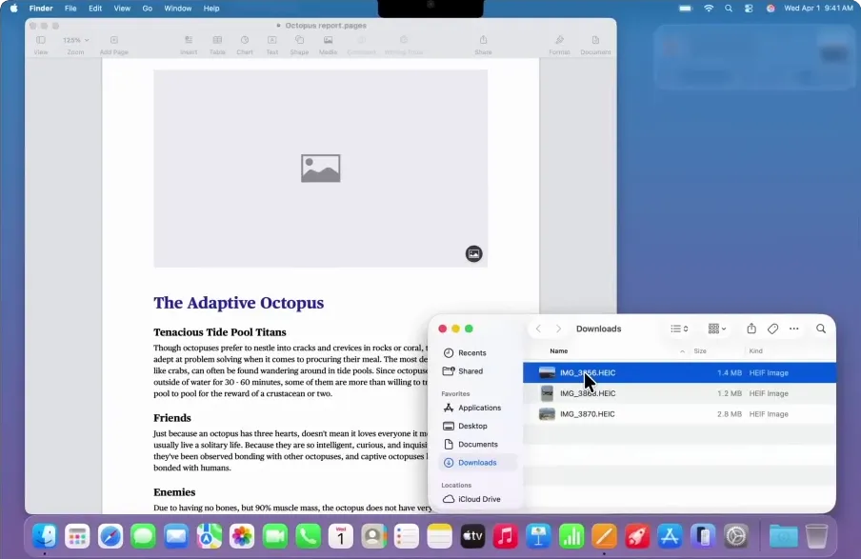Open Control Center in menu bar
861x559 pixels.
click(x=749, y=9)
